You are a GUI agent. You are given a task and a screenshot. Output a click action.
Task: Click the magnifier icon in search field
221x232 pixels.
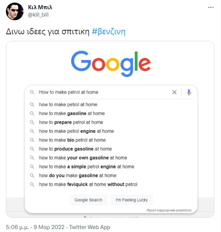coord(32,92)
